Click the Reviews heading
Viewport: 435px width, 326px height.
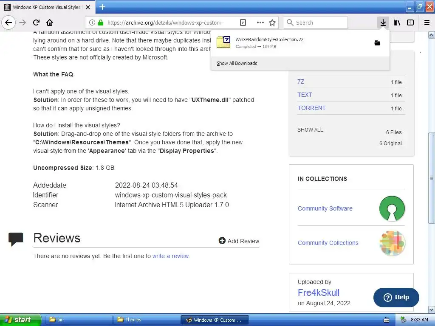57,238
